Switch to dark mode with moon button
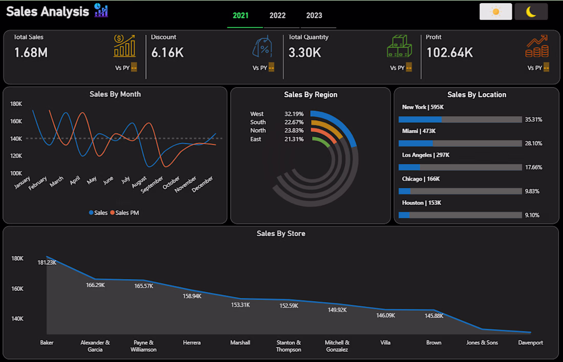Image resolution: width=563 pixels, height=362 pixels. [531, 11]
